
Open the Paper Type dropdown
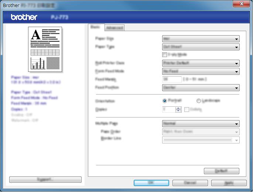201,47
